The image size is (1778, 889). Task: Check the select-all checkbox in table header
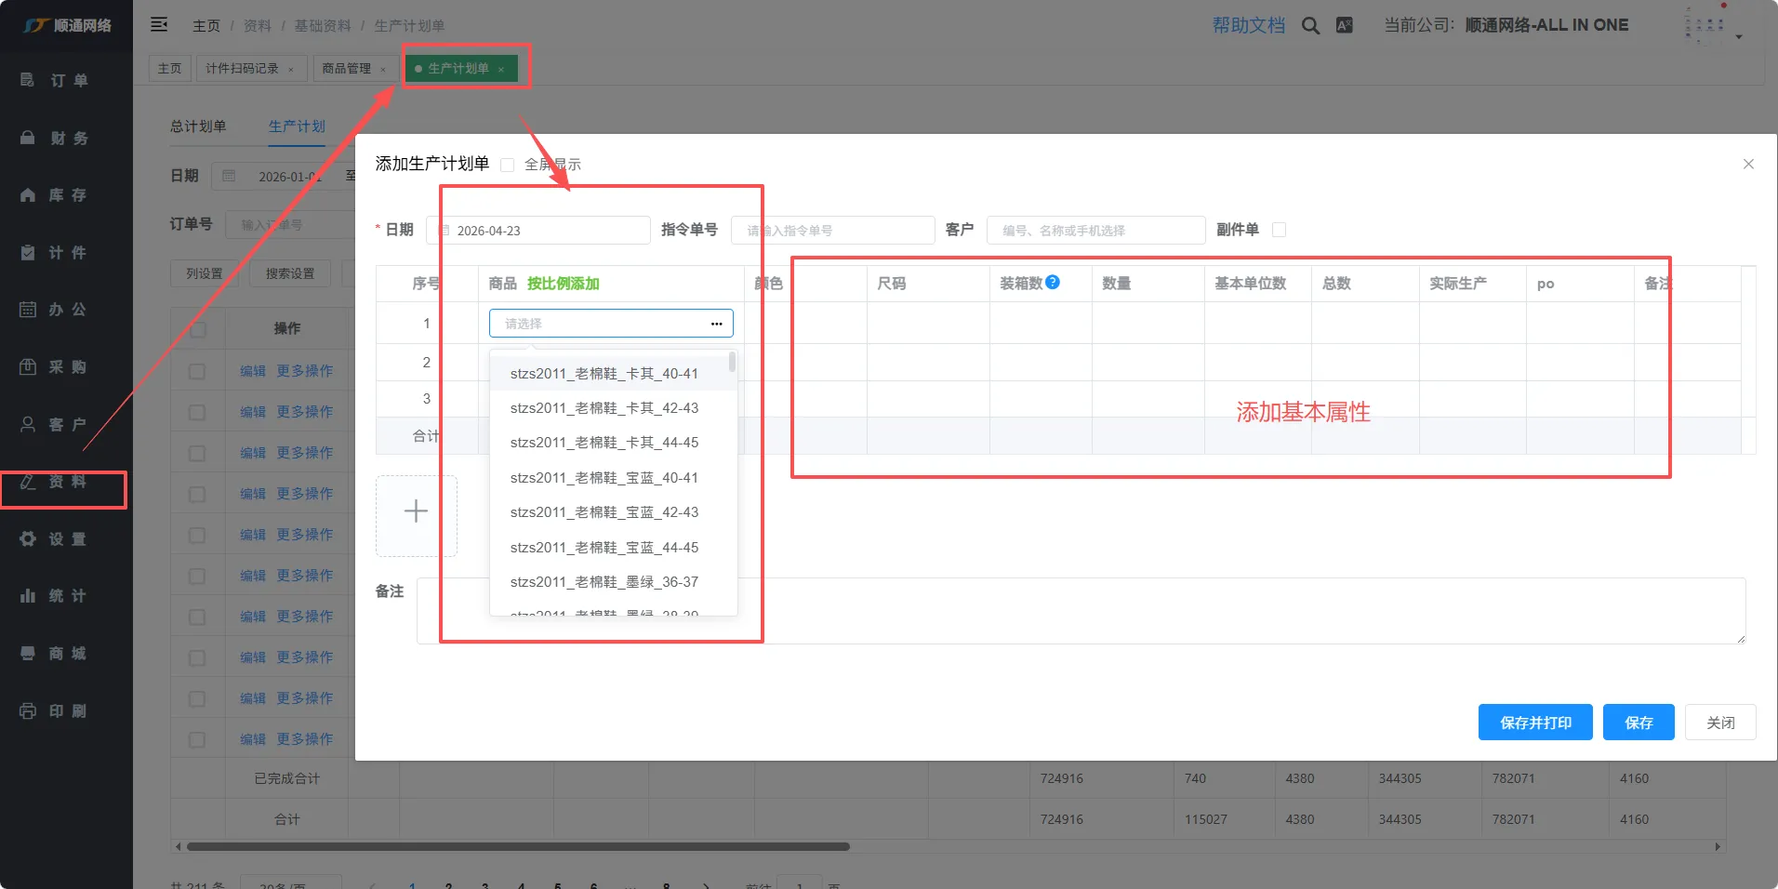click(197, 329)
